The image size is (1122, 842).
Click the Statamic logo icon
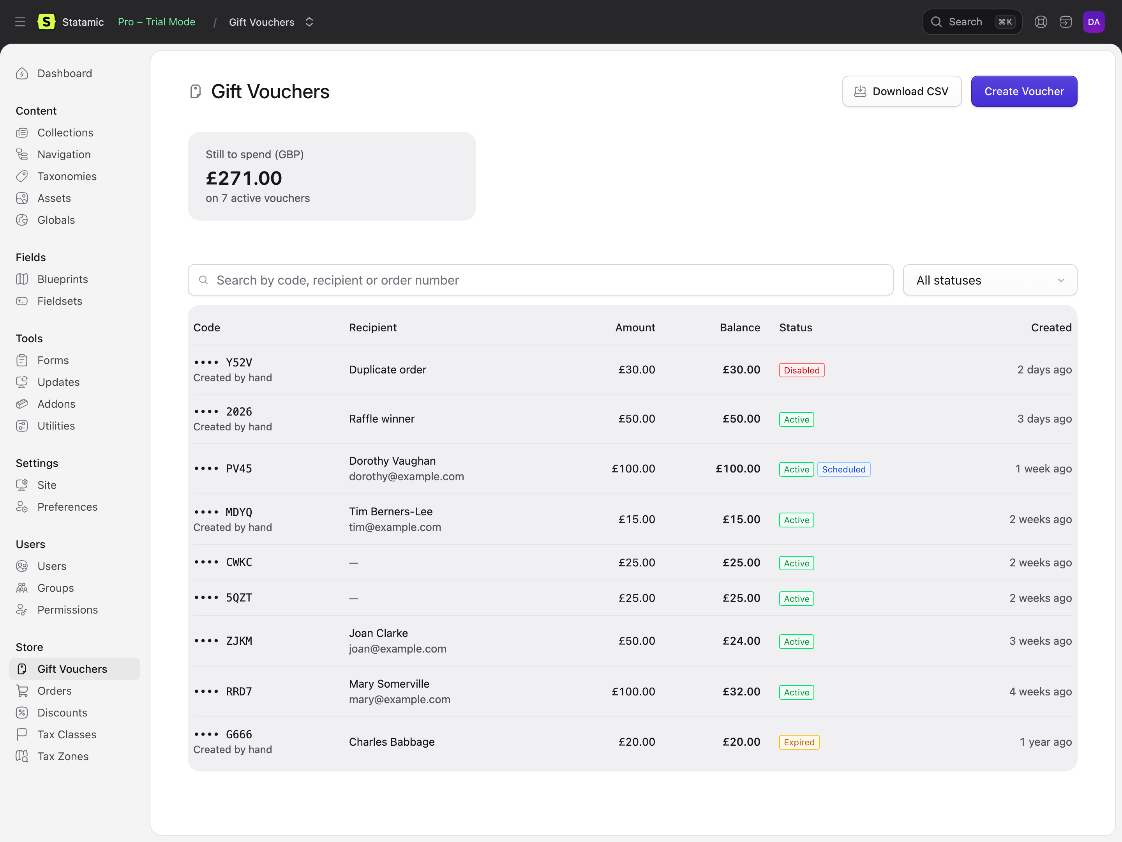[46, 22]
